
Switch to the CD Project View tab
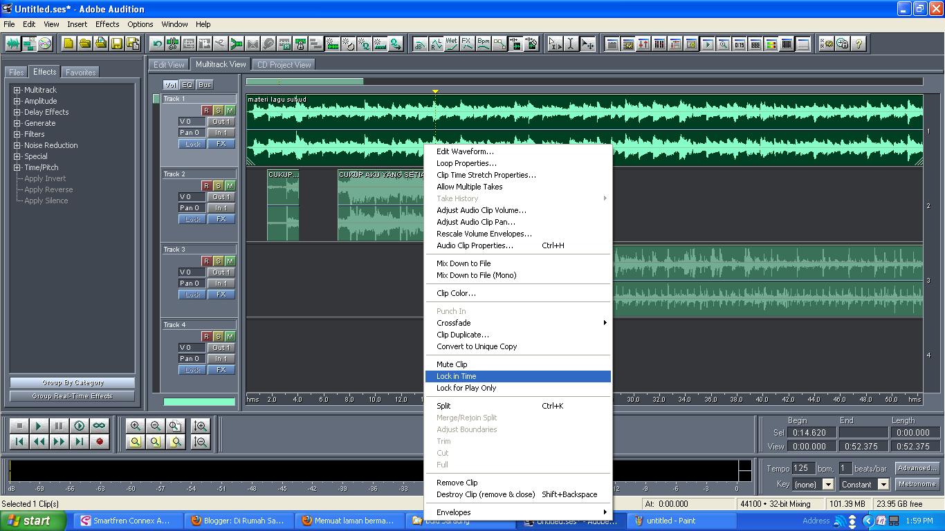click(x=284, y=65)
